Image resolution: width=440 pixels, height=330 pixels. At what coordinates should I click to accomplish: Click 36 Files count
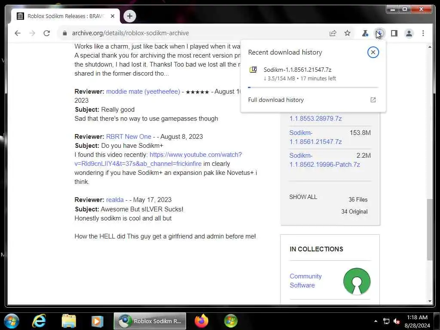(358, 199)
